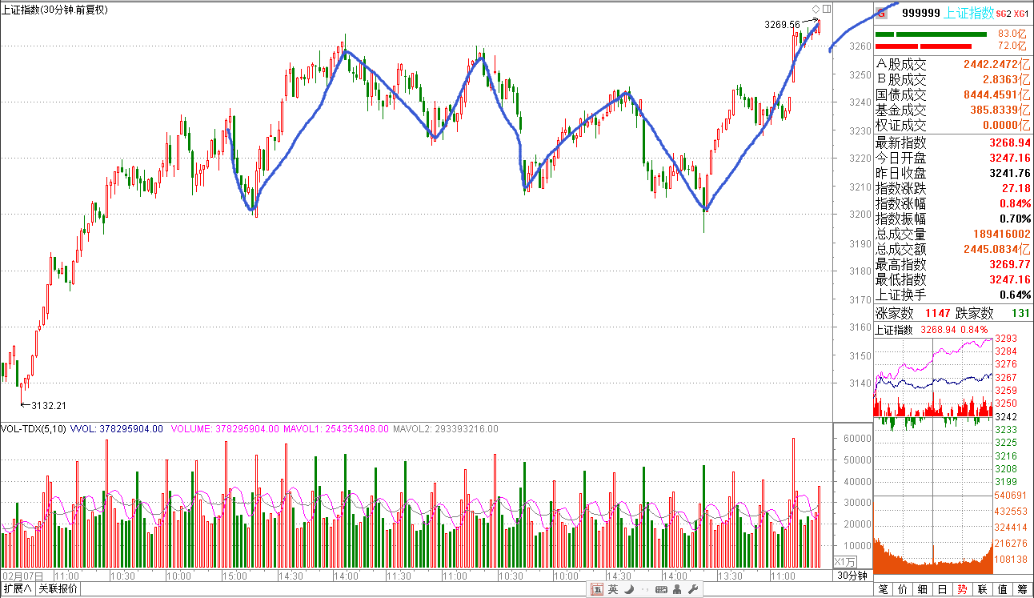Click the gray G badge beside 999999
The height and width of the screenshot is (598, 1034).
(882, 12)
